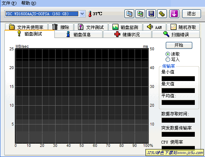Viewport: 205px width, 157px height.
Task: Expand the drive selection dropdown arrow
Action: [82, 14]
